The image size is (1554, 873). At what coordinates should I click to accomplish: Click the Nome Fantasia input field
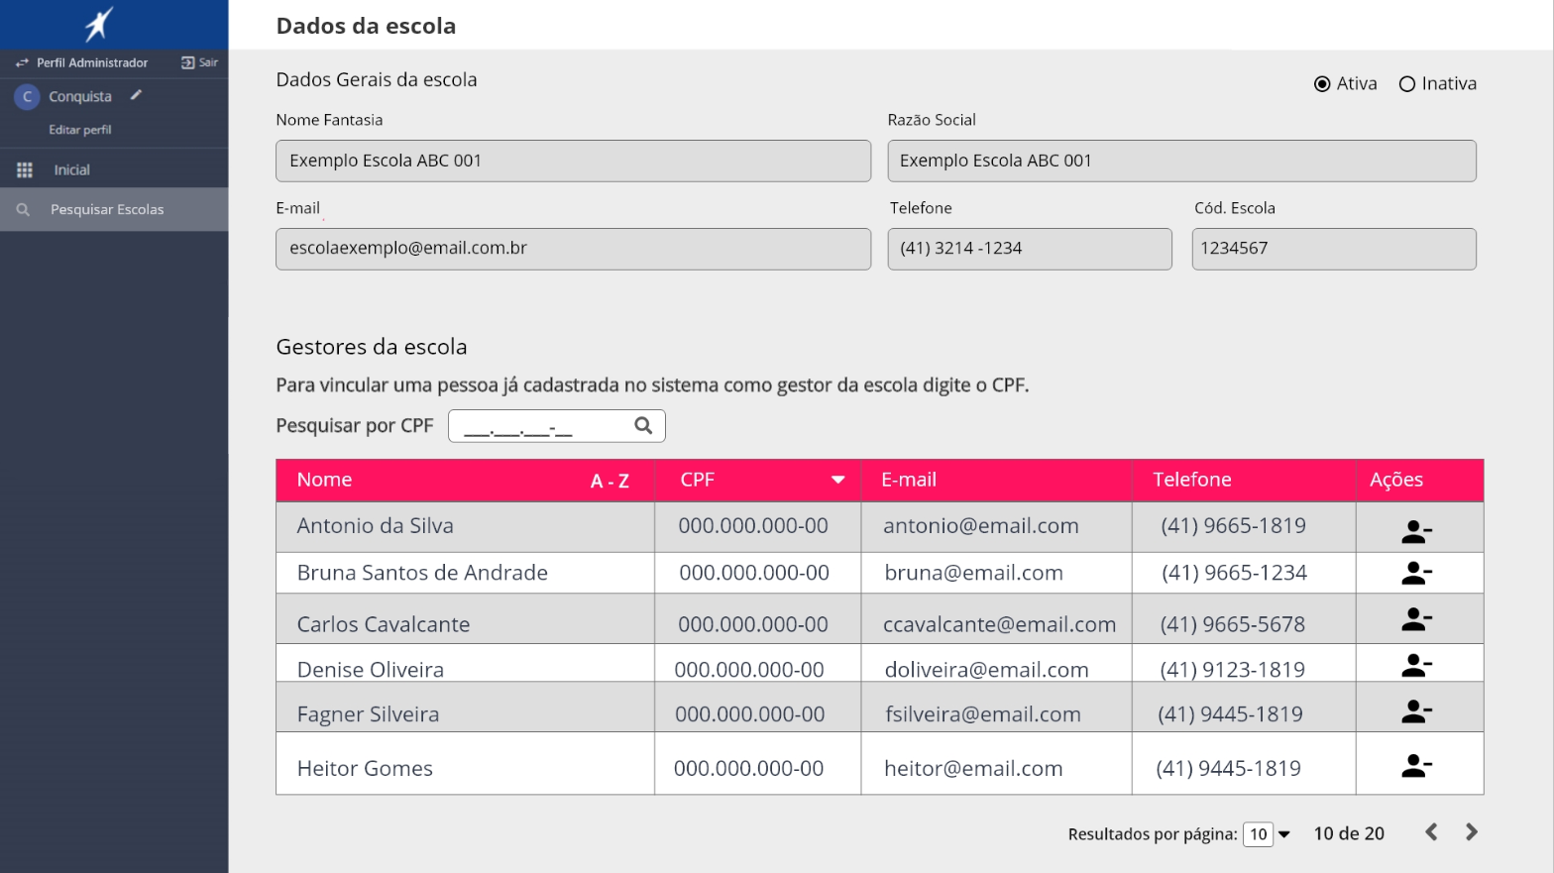pyautogui.click(x=574, y=161)
